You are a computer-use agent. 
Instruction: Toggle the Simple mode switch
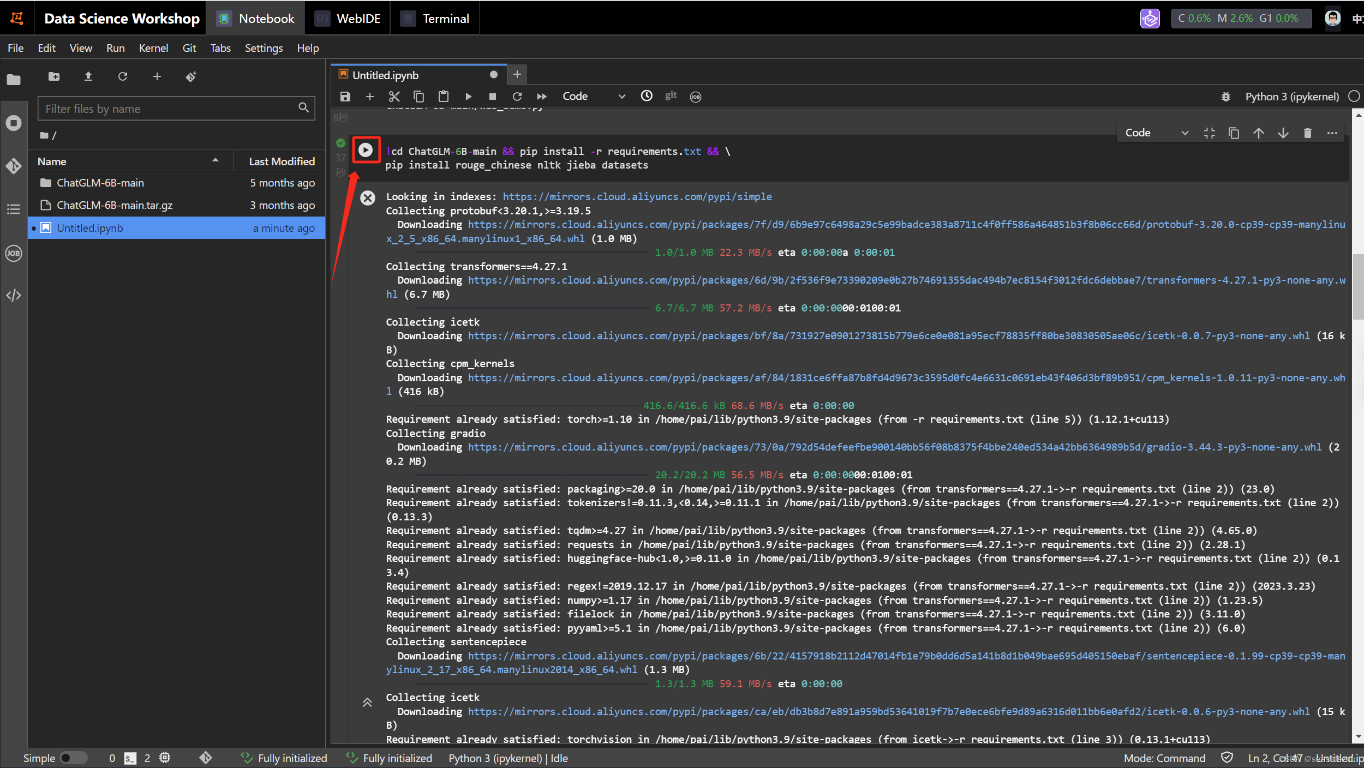[74, 758]
